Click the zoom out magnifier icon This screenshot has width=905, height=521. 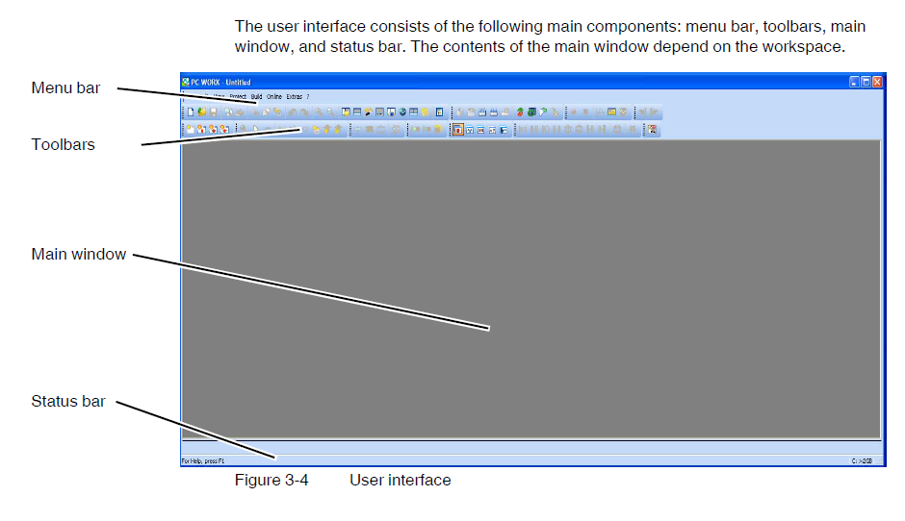click(x=328, y=112)
